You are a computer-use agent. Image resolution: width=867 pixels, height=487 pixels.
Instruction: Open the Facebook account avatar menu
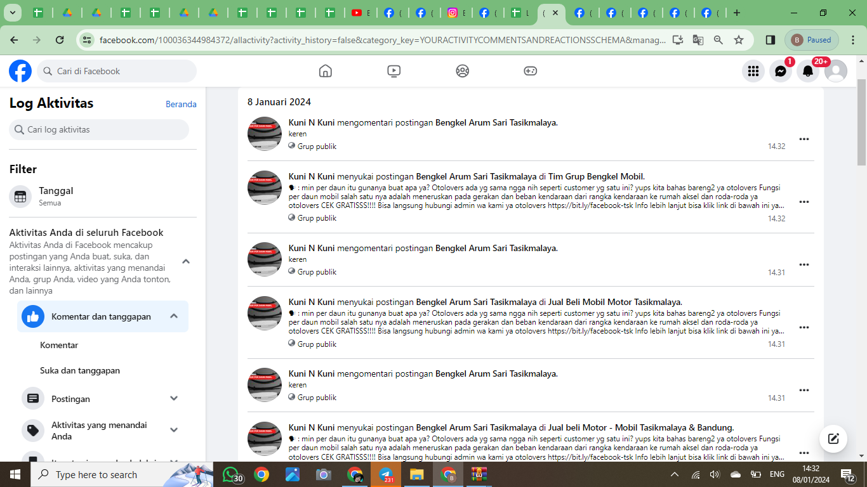tap(836, 71)
